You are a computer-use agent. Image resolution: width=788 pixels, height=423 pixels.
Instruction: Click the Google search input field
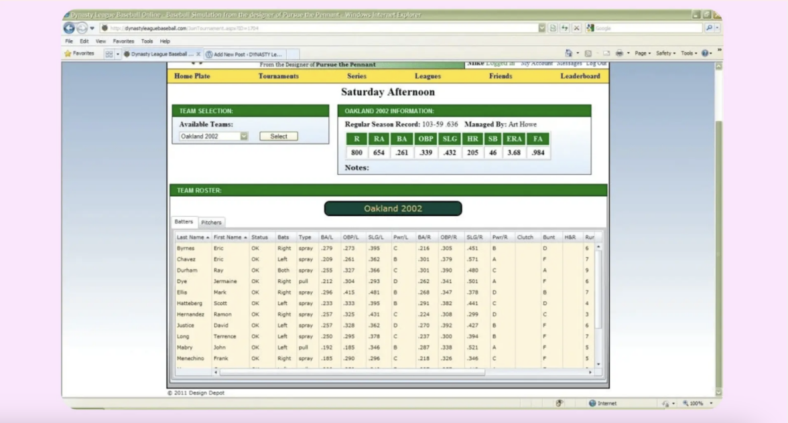(647, 28)
